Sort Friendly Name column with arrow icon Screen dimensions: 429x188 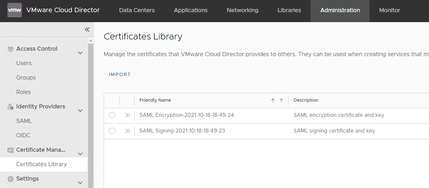(x=273, y=100)
